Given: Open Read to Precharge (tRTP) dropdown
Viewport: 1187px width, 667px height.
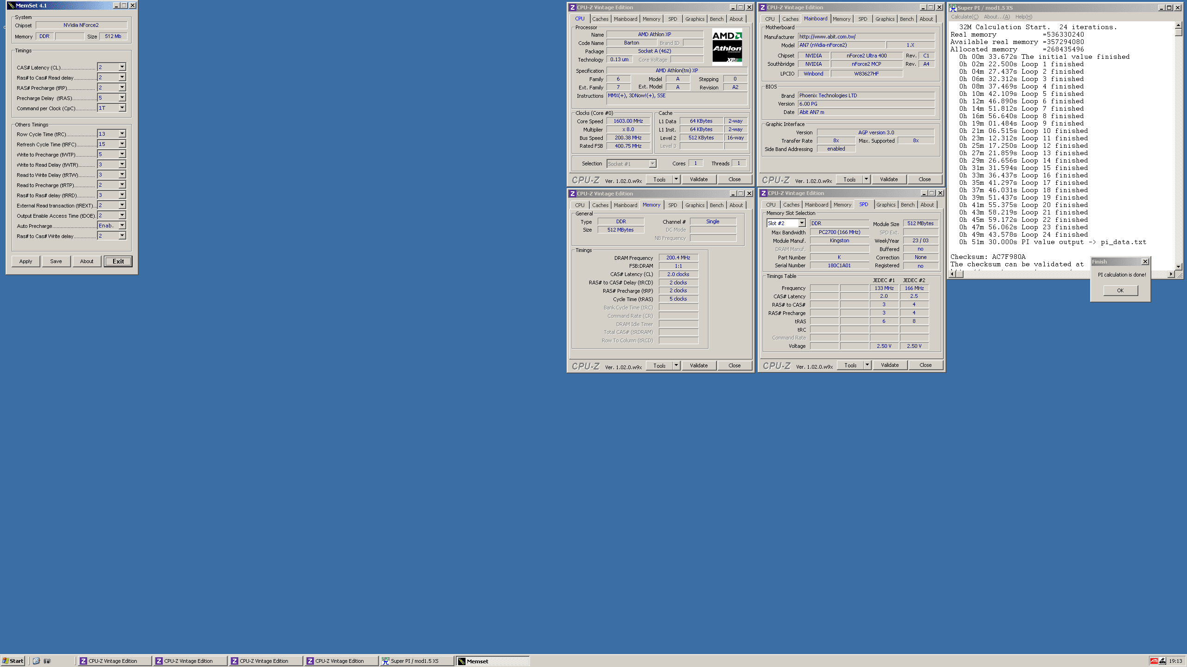Looking at the screenshot, I should click(x=122, y=185).
